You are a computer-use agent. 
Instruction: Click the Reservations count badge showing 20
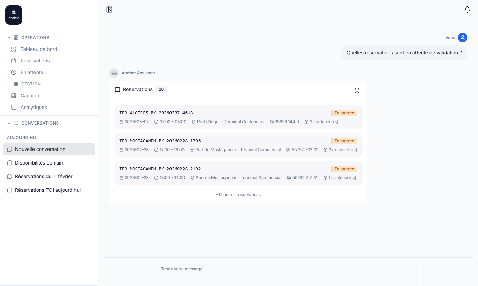(x=161, y=89)
